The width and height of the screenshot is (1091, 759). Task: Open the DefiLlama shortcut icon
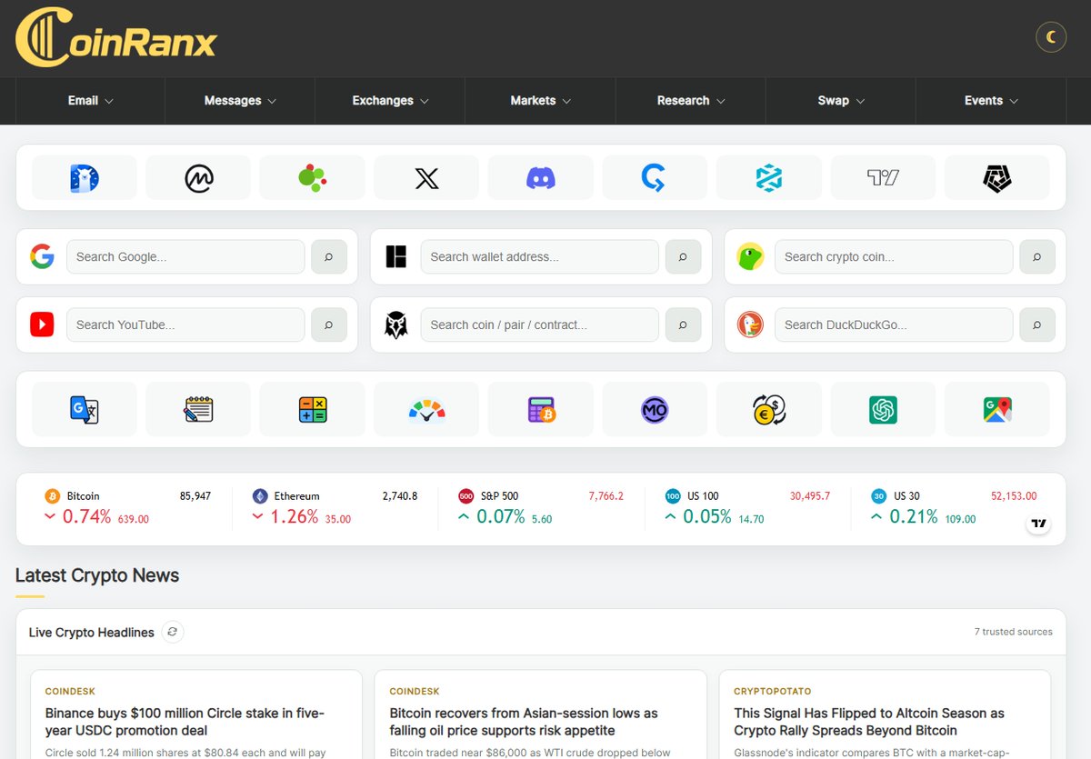(x=85, y=177)
